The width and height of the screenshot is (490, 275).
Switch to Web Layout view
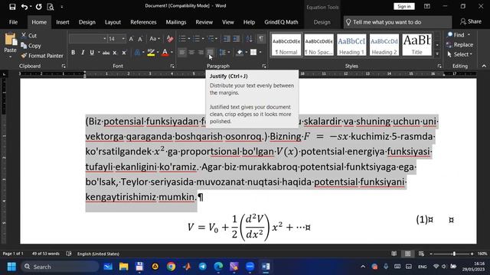pos(421,254)
